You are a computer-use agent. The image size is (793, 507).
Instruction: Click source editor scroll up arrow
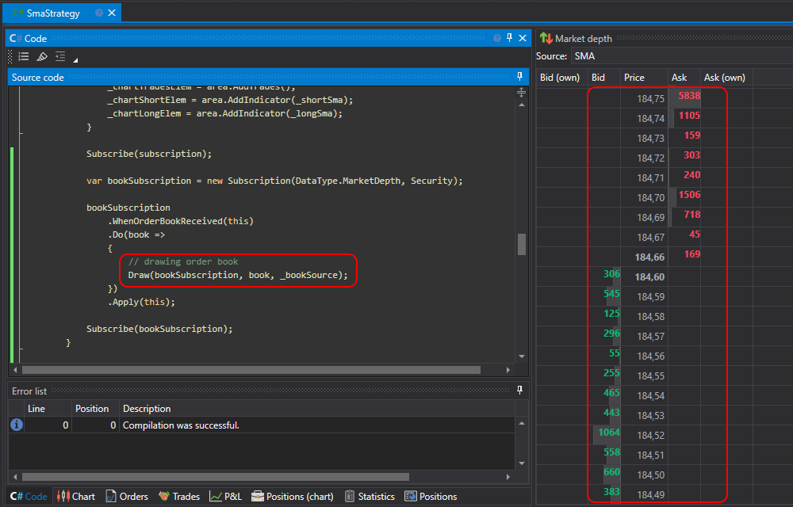(522, 105)
